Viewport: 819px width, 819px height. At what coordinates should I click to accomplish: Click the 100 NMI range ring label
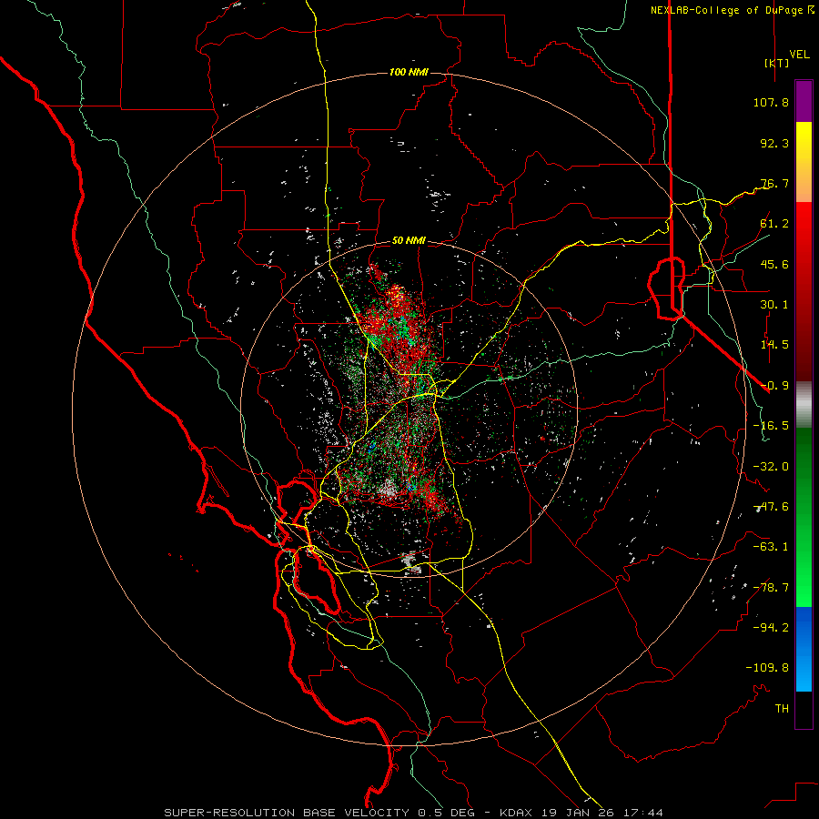(409, 72)
